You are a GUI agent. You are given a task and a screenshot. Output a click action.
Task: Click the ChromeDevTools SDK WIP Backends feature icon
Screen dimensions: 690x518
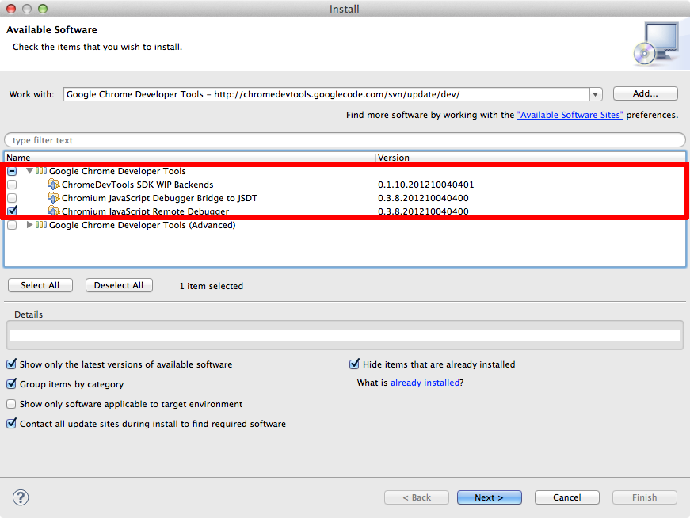pyautogui.click(x=54, y=185)
